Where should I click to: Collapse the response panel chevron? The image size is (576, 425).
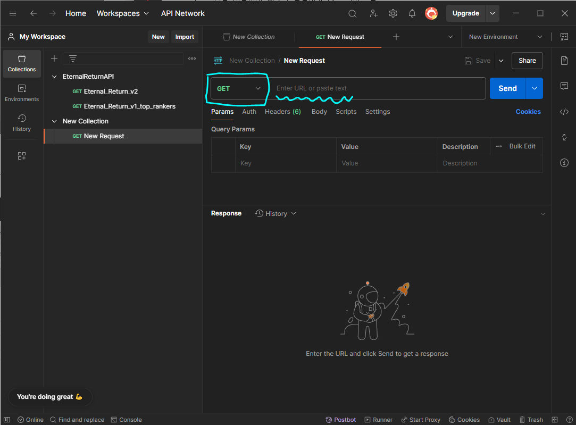pos(542,213)
